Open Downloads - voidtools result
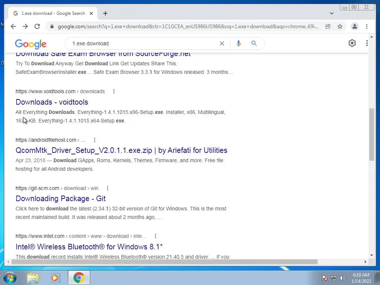This screenshot has width=380, height=285. (52, 102)
